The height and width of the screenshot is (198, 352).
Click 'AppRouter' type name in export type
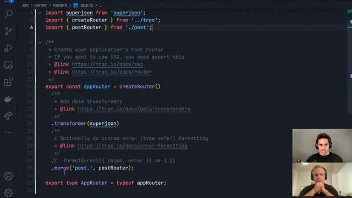94,183
